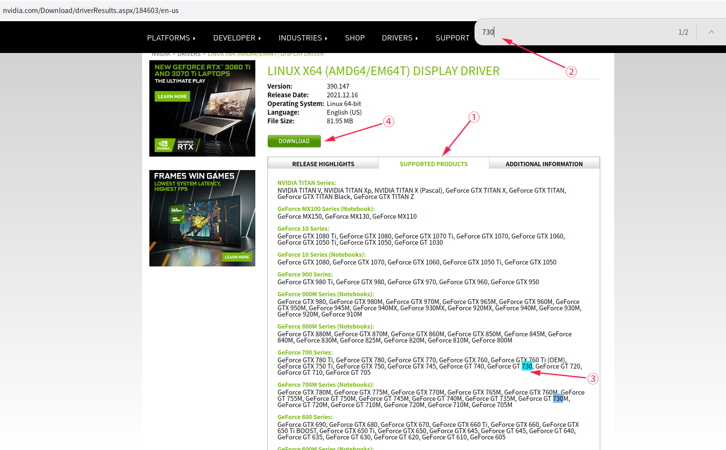
Task: Open the RTX 3080 Ti laptops ad image
Action: point(202,108)
